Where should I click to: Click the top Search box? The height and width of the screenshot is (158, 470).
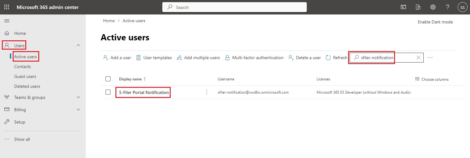pyautogui.click(x=235, y=7)
